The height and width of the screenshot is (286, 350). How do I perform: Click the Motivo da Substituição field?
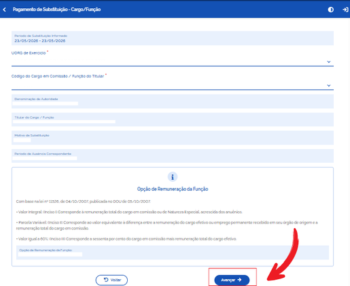173,138
